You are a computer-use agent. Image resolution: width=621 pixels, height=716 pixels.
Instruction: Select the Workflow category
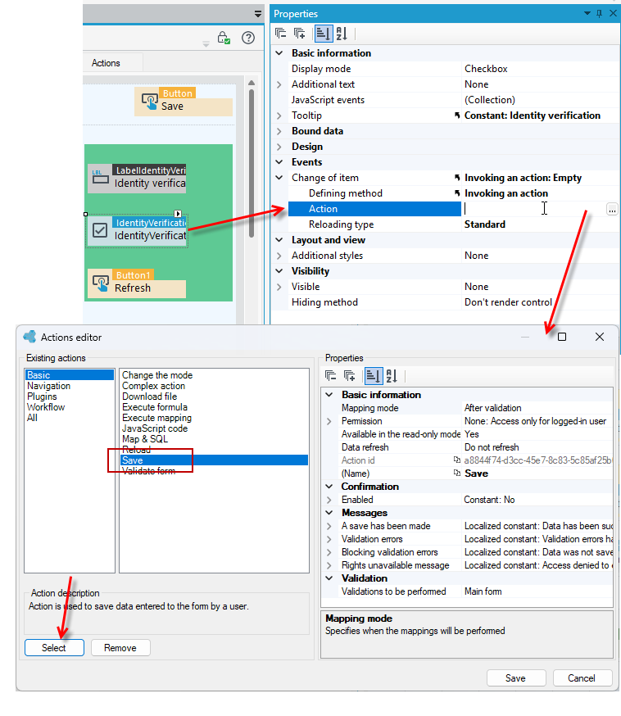click(46, 407)
